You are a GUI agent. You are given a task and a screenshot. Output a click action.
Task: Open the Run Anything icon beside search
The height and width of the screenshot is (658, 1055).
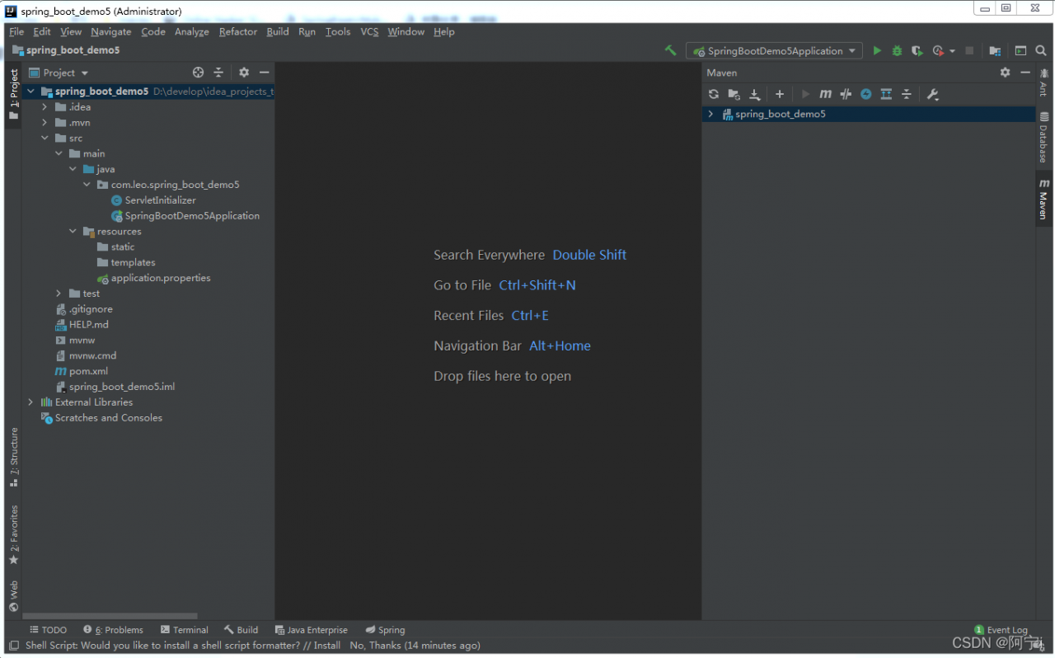(1020, 50)
